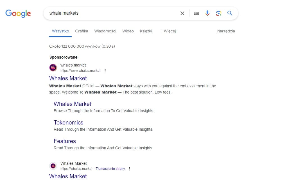Open the sponsored Whales.Market headline link

[68, 78]
